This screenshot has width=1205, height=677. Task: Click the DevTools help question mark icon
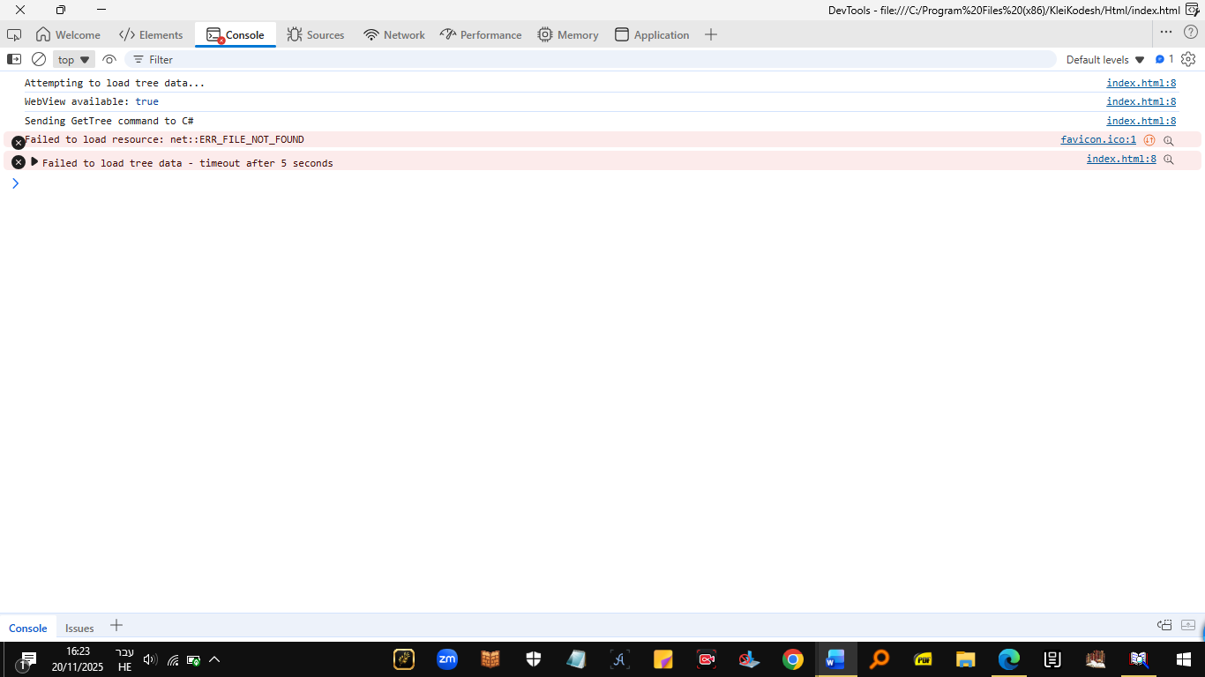coord(1191,32)
